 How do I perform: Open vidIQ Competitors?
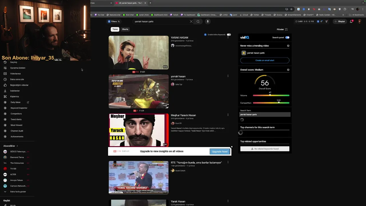tap(16, 114)
